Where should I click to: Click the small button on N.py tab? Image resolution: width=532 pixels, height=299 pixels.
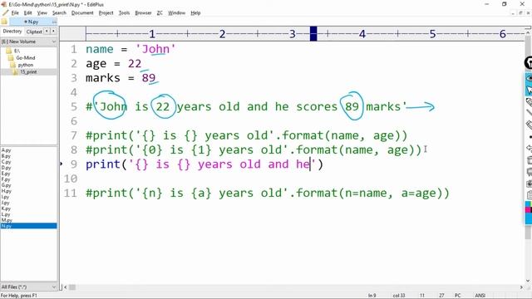pos(54,22)
